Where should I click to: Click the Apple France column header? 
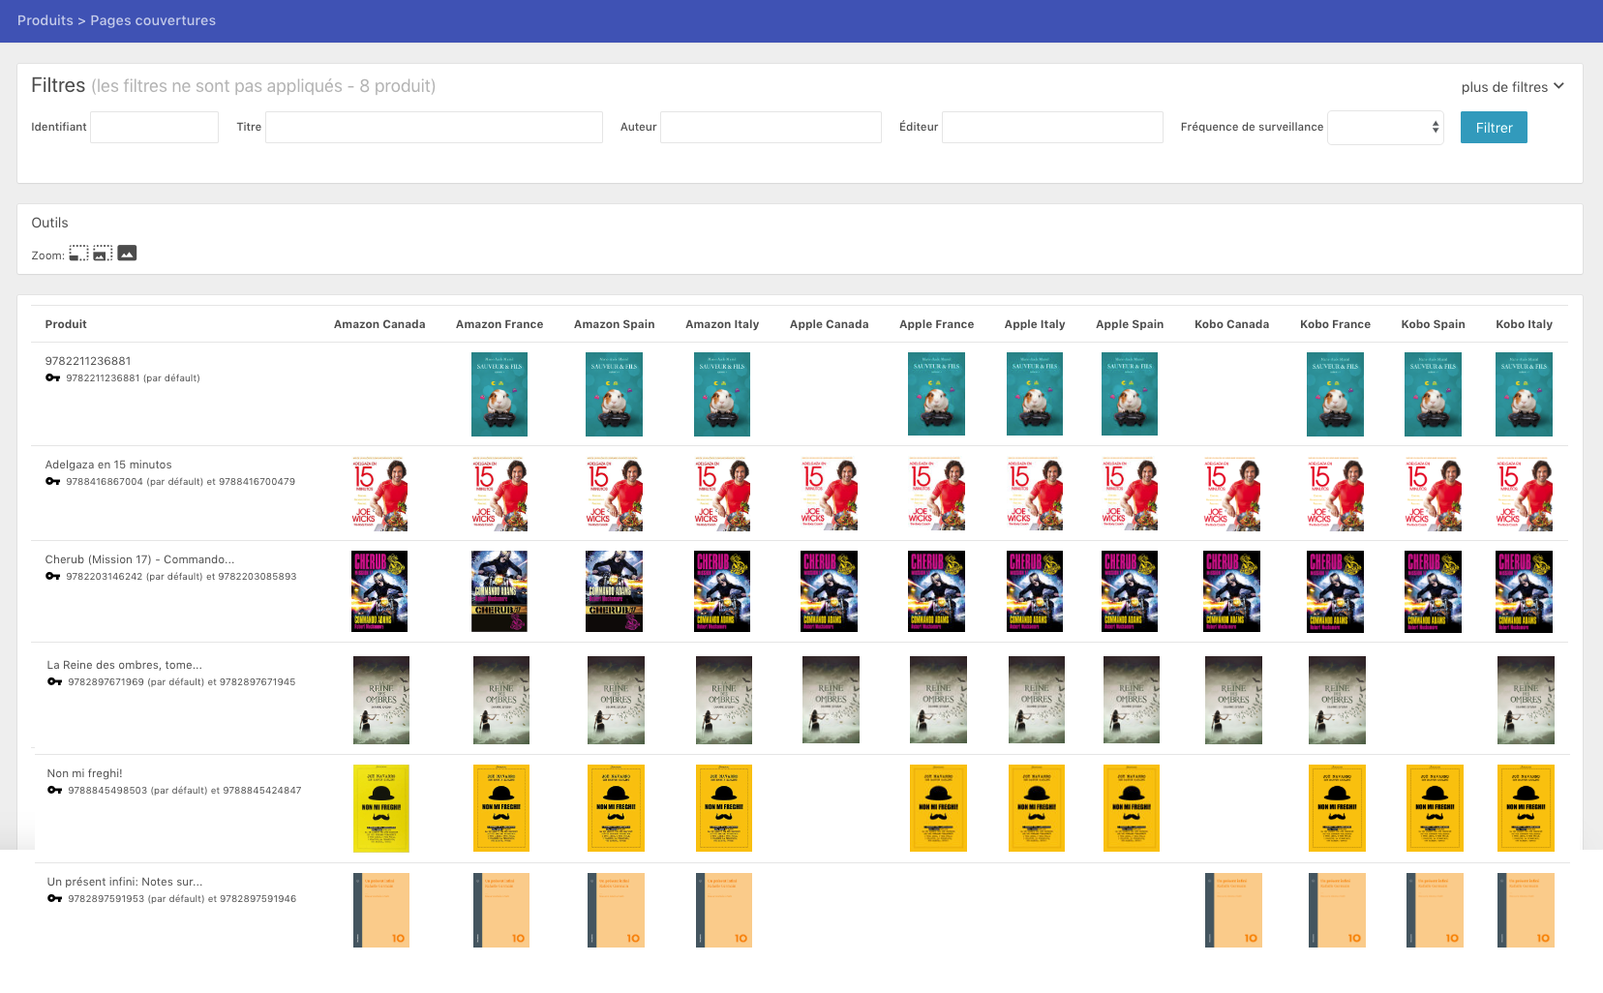(x=937, y=324)
